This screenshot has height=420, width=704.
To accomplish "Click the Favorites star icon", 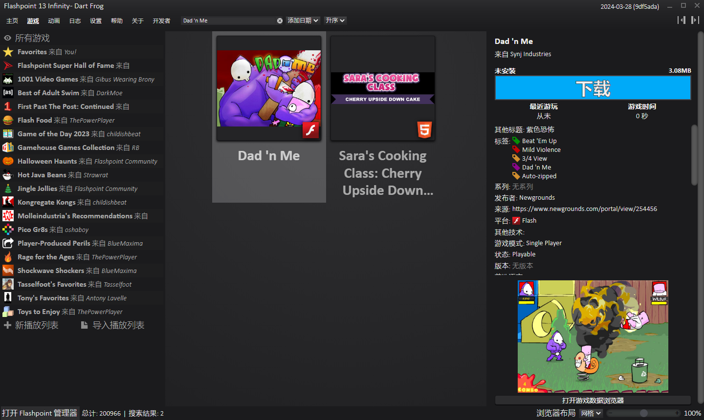I will point(8,52).
